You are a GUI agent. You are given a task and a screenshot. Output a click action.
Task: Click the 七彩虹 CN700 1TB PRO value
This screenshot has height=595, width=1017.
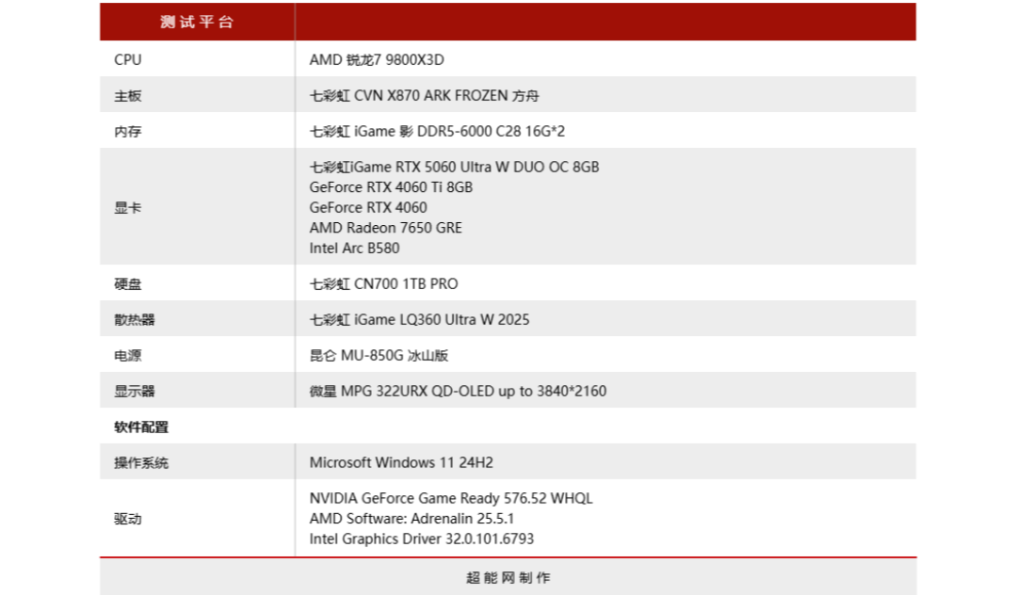click(x=384, y=284)
